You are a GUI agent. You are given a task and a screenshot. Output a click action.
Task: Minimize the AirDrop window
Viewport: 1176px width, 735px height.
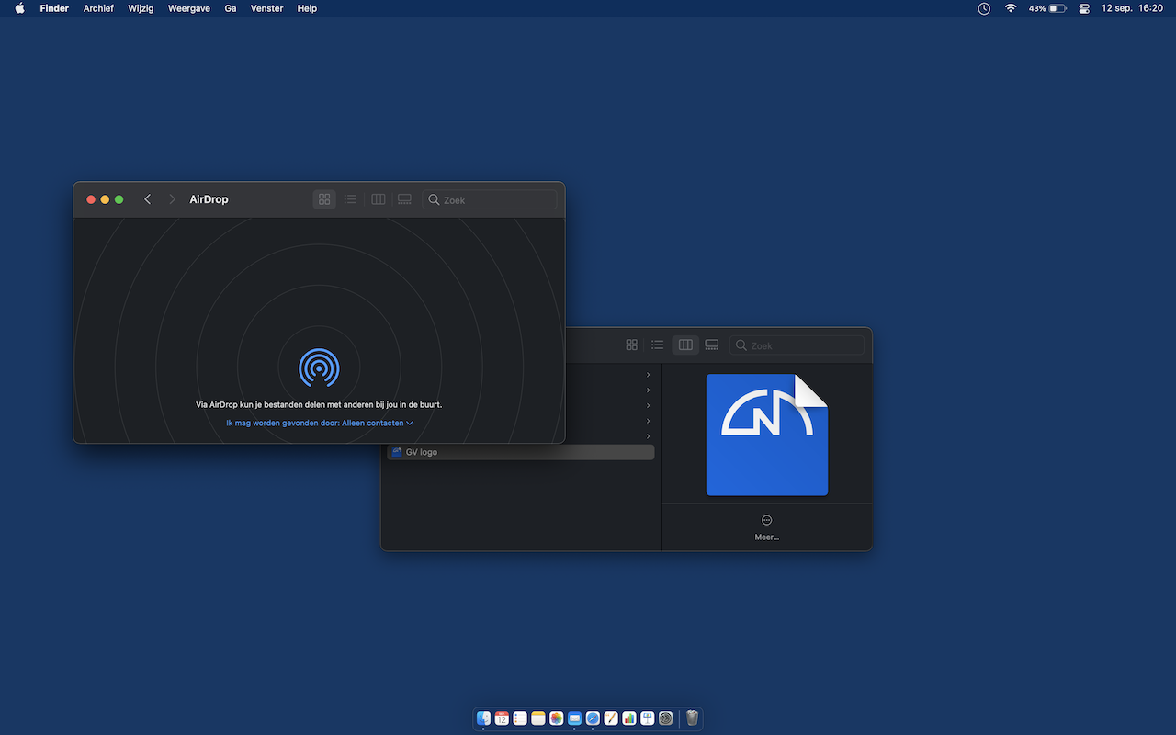[105, 199]
